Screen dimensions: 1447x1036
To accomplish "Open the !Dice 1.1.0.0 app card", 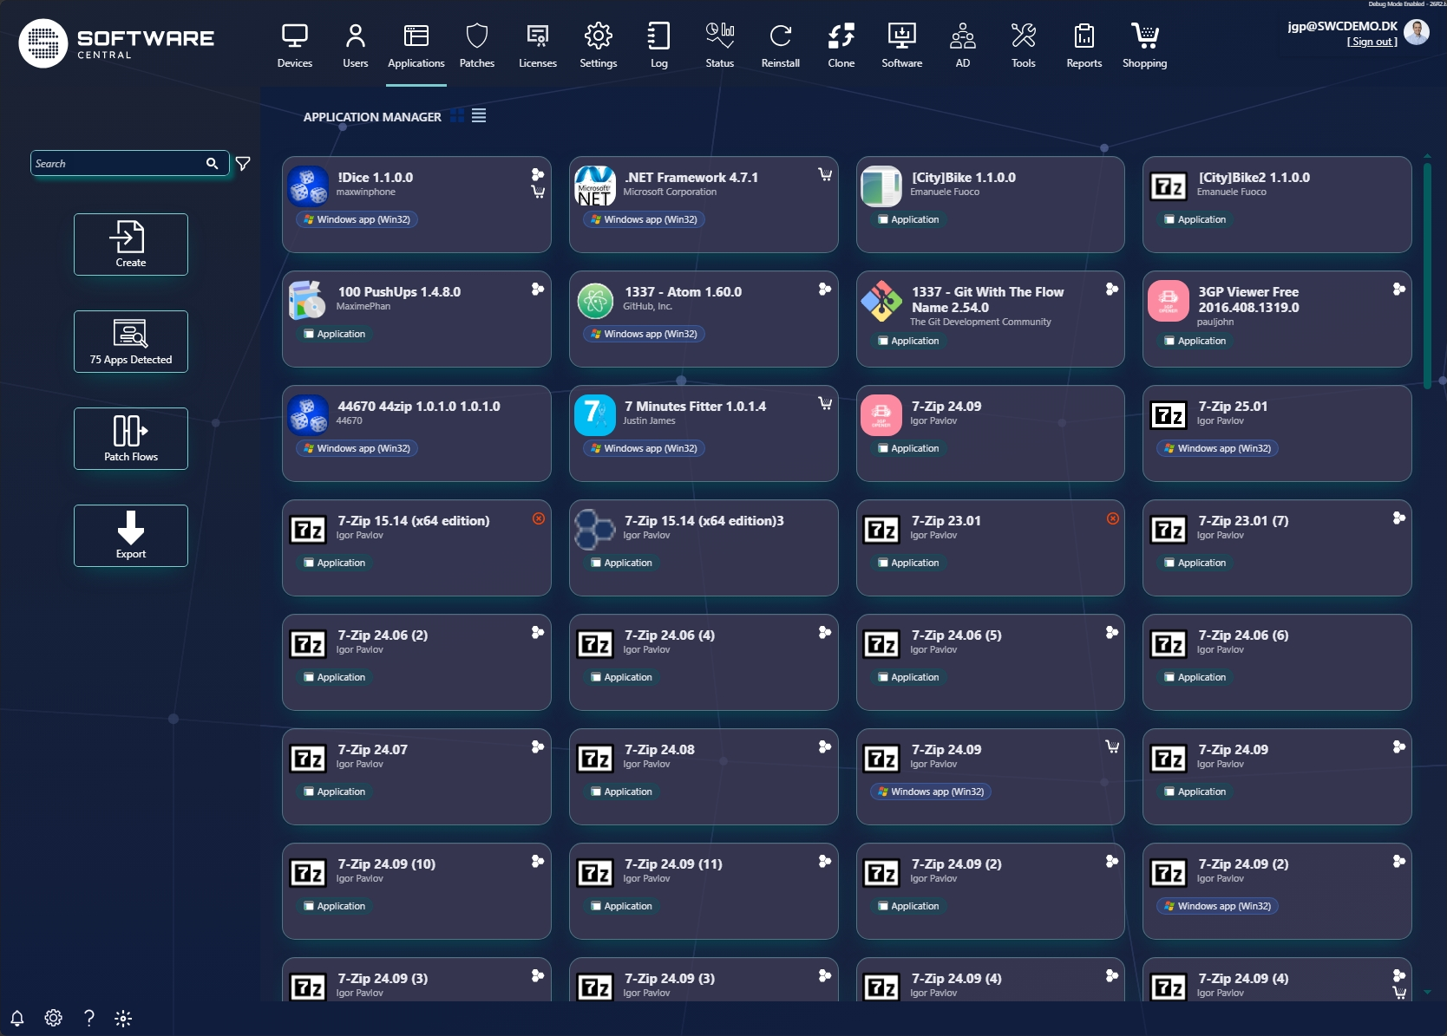I will (x=416, y=205).
